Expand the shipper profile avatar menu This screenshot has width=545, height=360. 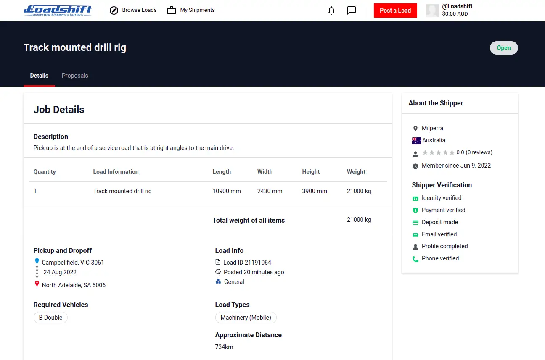[432, 10]
